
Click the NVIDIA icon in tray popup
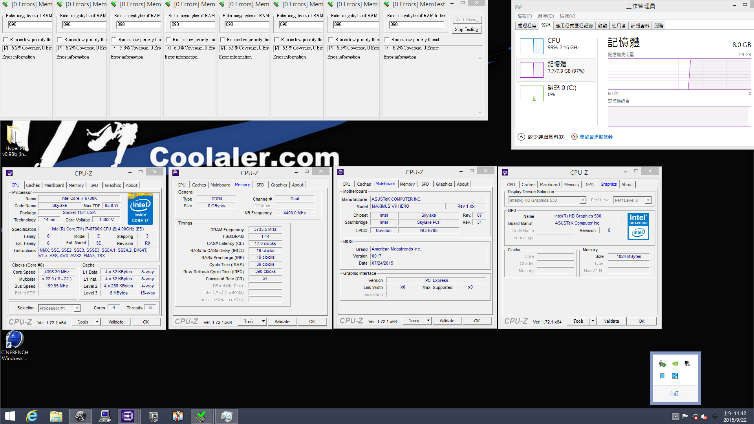pyautogui.click(x=675, y=364)
